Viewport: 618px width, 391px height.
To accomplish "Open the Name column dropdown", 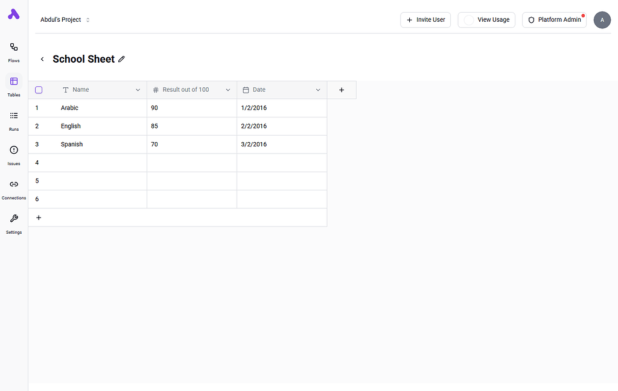I will tap(138, 89).
